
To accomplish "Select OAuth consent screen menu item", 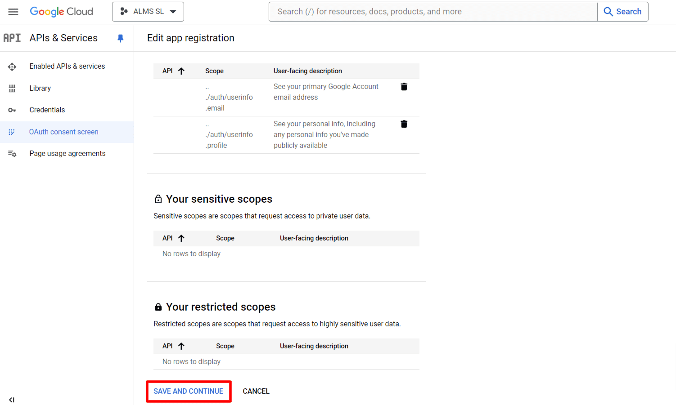I will (63, 132).
